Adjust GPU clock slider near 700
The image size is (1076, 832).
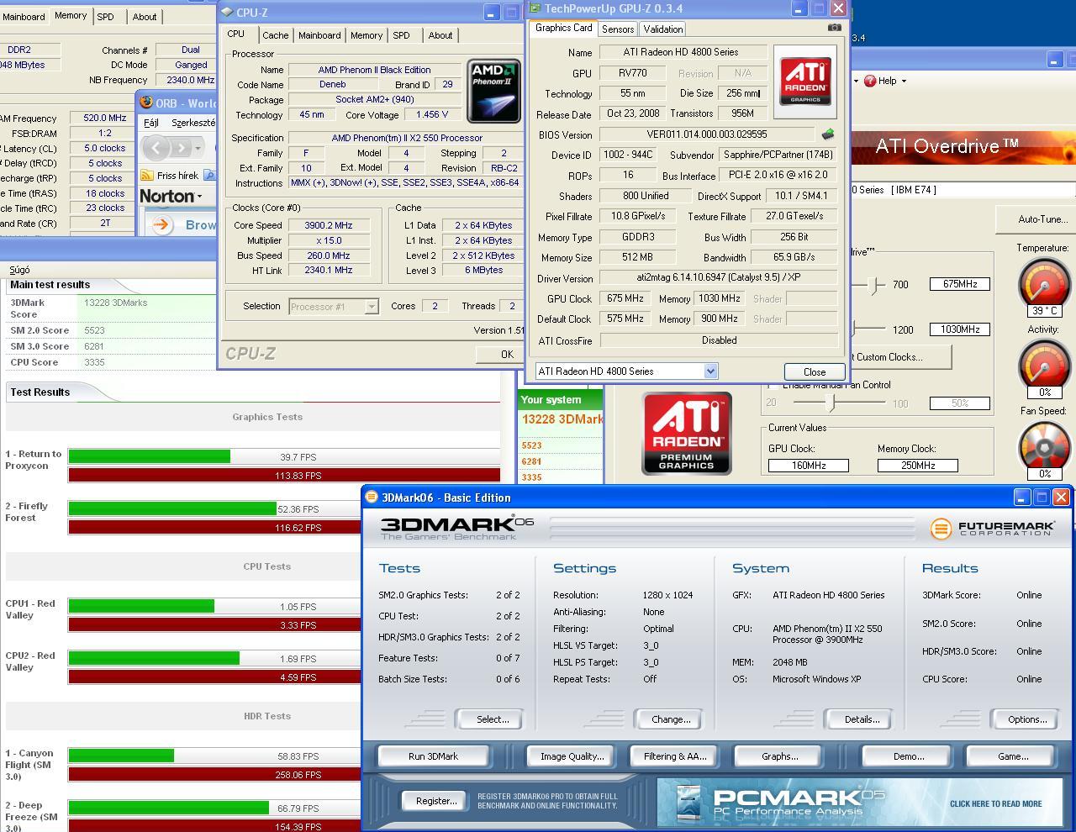pyautogui.click(x=875, y=285)
